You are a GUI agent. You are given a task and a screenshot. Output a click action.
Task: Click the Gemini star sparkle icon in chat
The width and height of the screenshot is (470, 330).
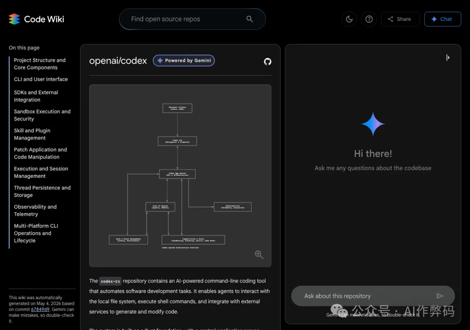373,124
